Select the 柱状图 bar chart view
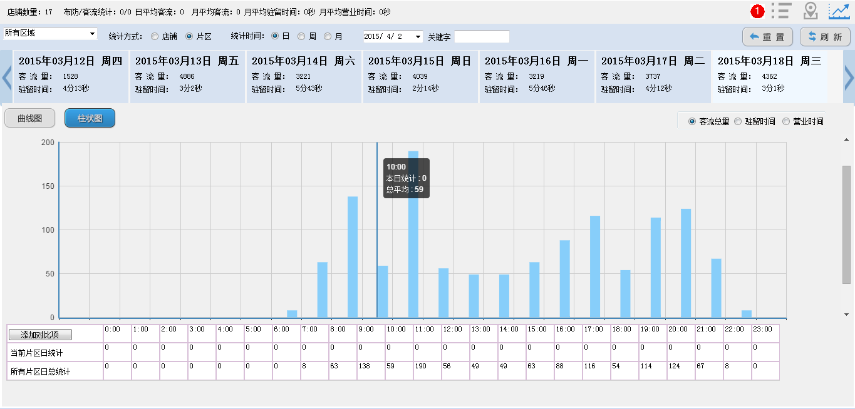The height and width of the screenshot is (409, 855). [x=90, y=118]
